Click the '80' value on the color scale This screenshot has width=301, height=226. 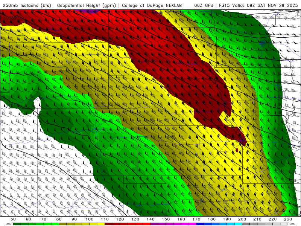point(59,219)
